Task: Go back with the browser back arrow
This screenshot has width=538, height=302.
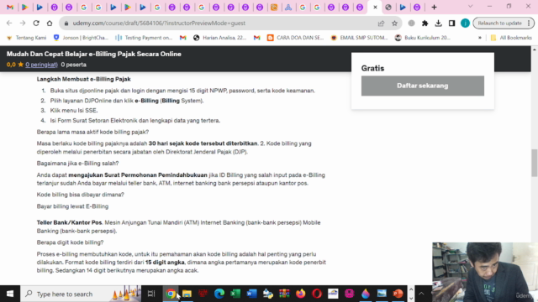Action: pos(9,23)
